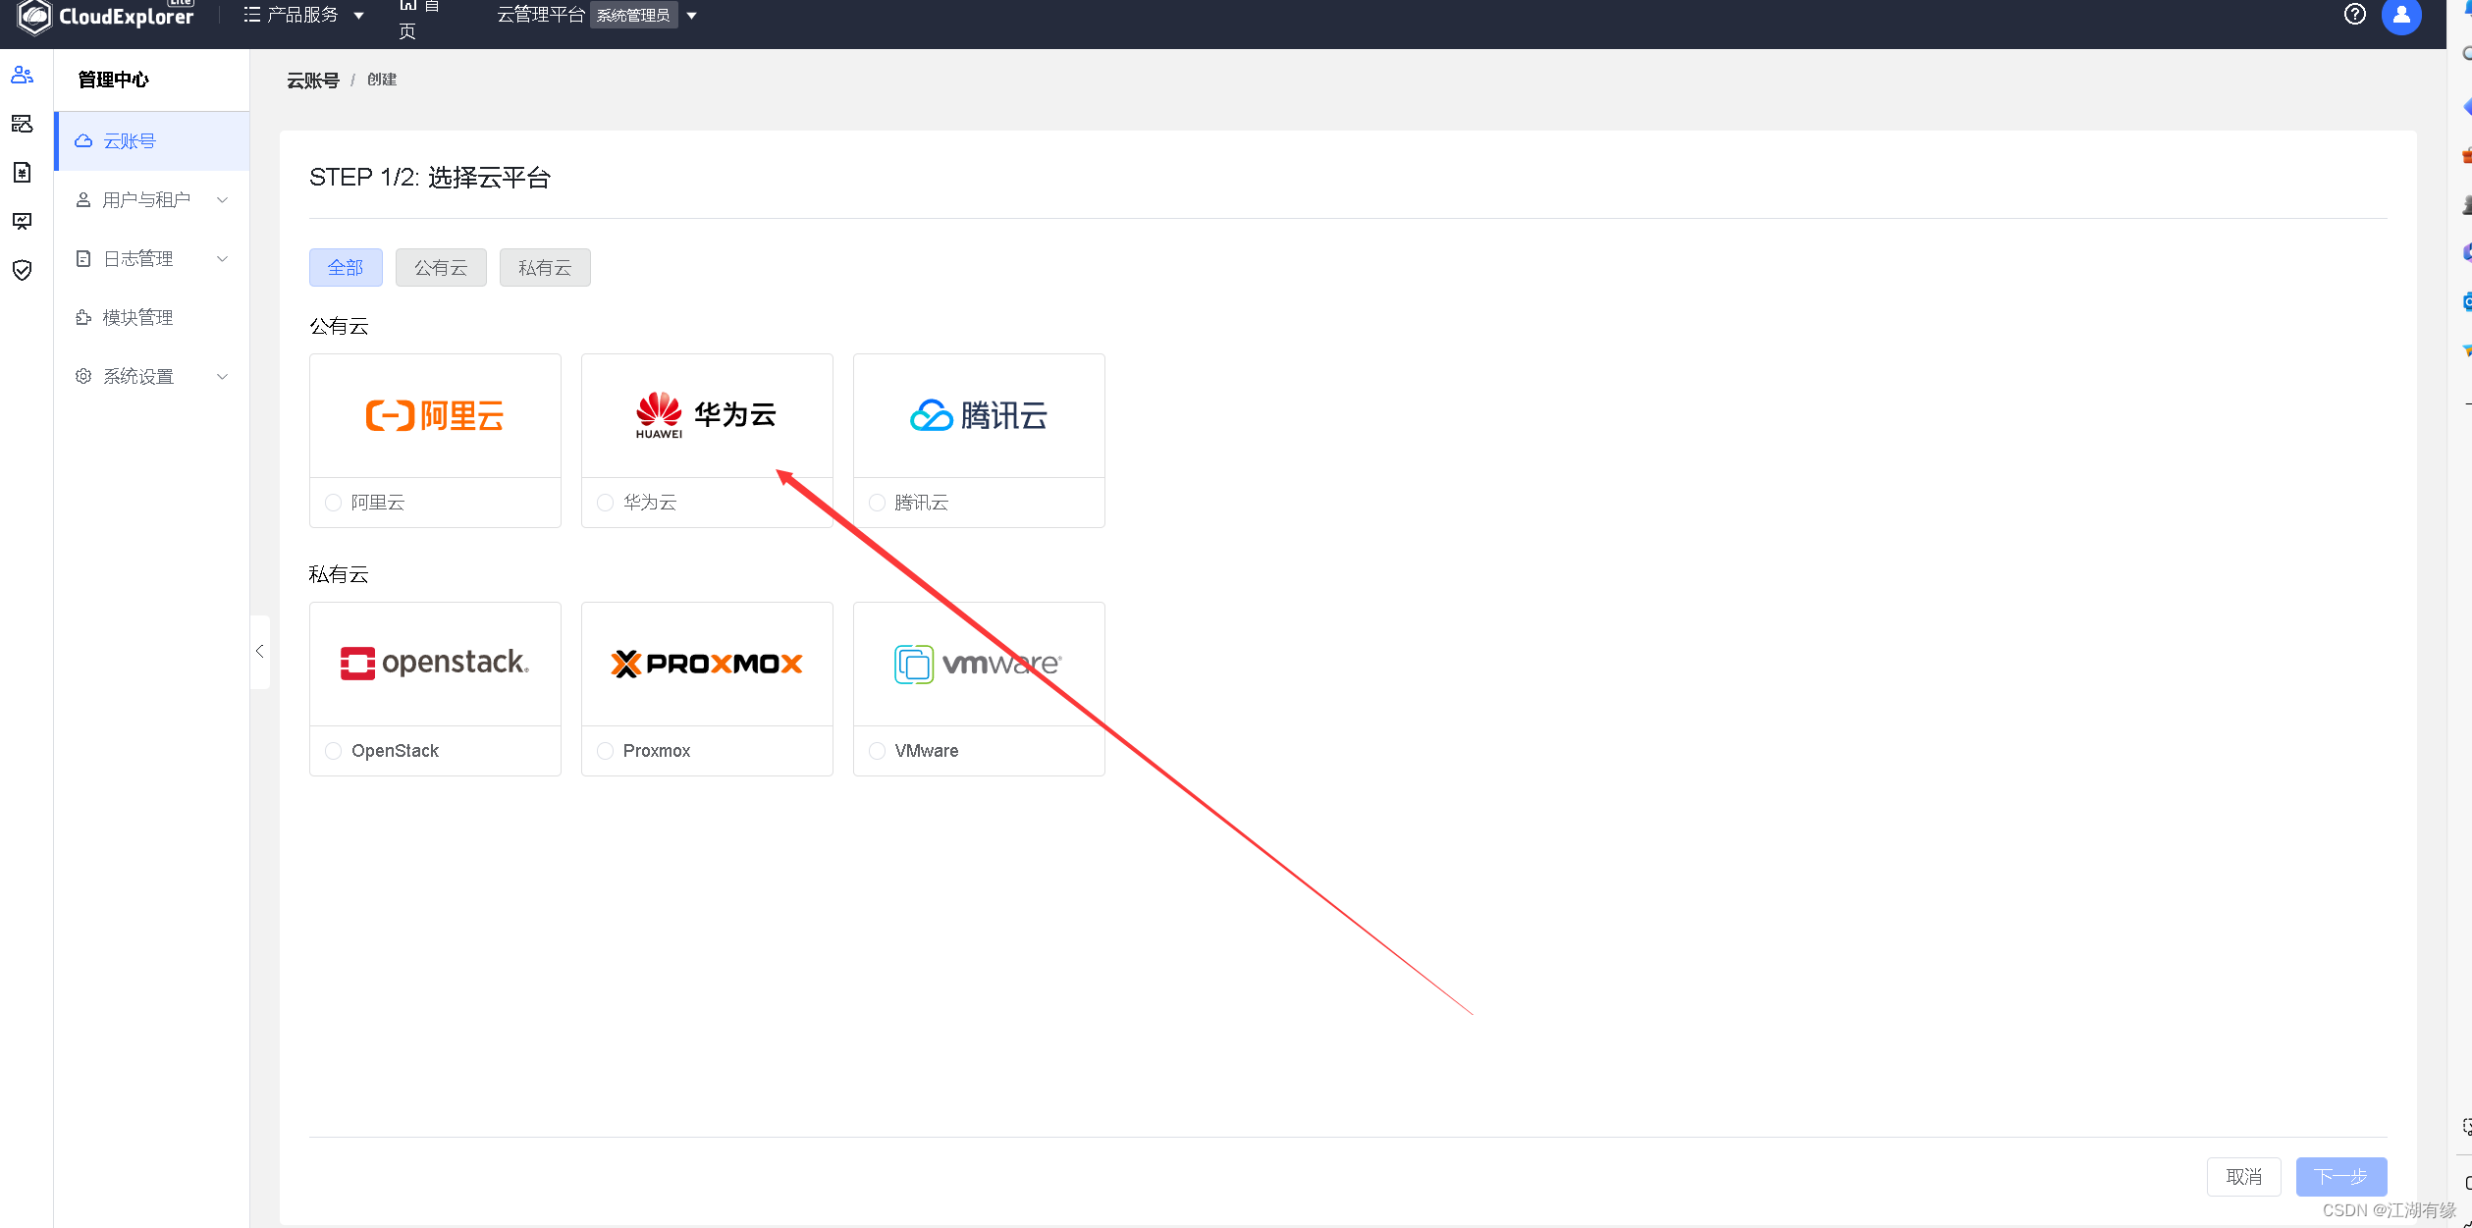Select the 腾讯云 radio button

point(878,503)
